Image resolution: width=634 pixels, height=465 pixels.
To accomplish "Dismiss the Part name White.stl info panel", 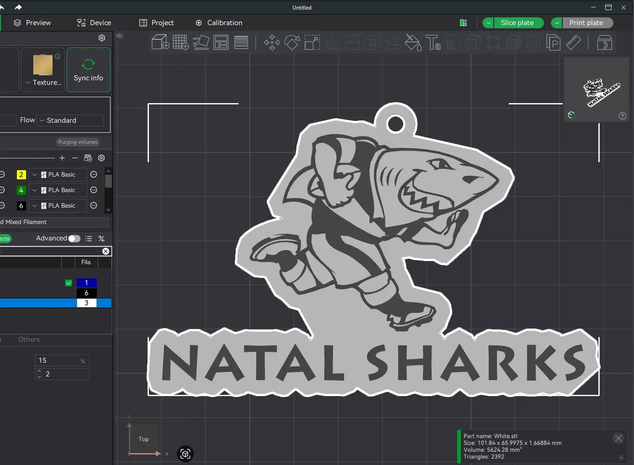I will pos(618,438).
